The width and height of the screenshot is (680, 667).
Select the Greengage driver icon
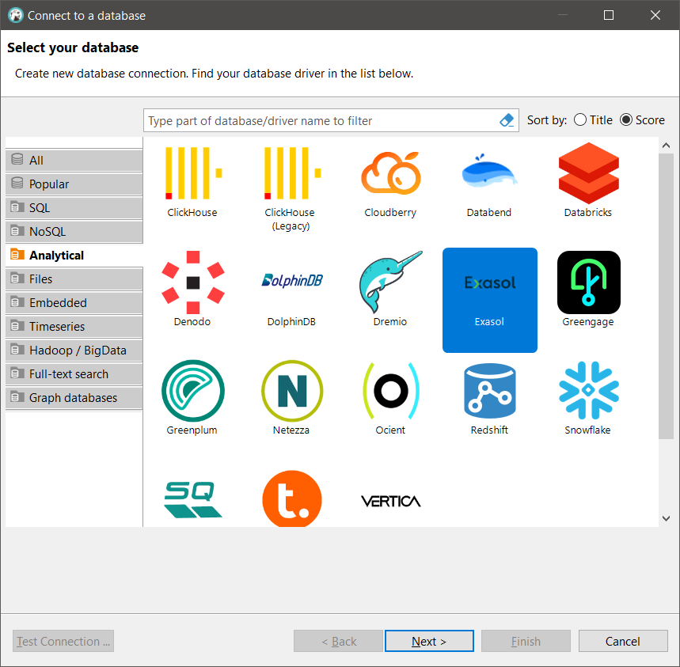588,285
